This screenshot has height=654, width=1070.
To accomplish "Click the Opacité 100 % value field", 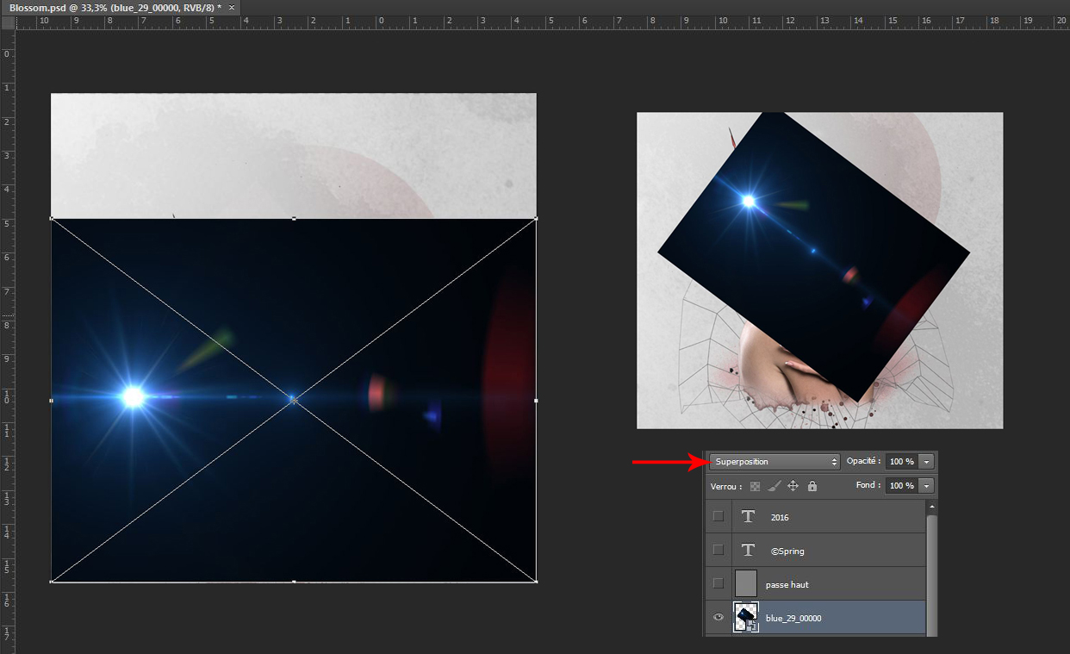I will [x=901, y=462].
